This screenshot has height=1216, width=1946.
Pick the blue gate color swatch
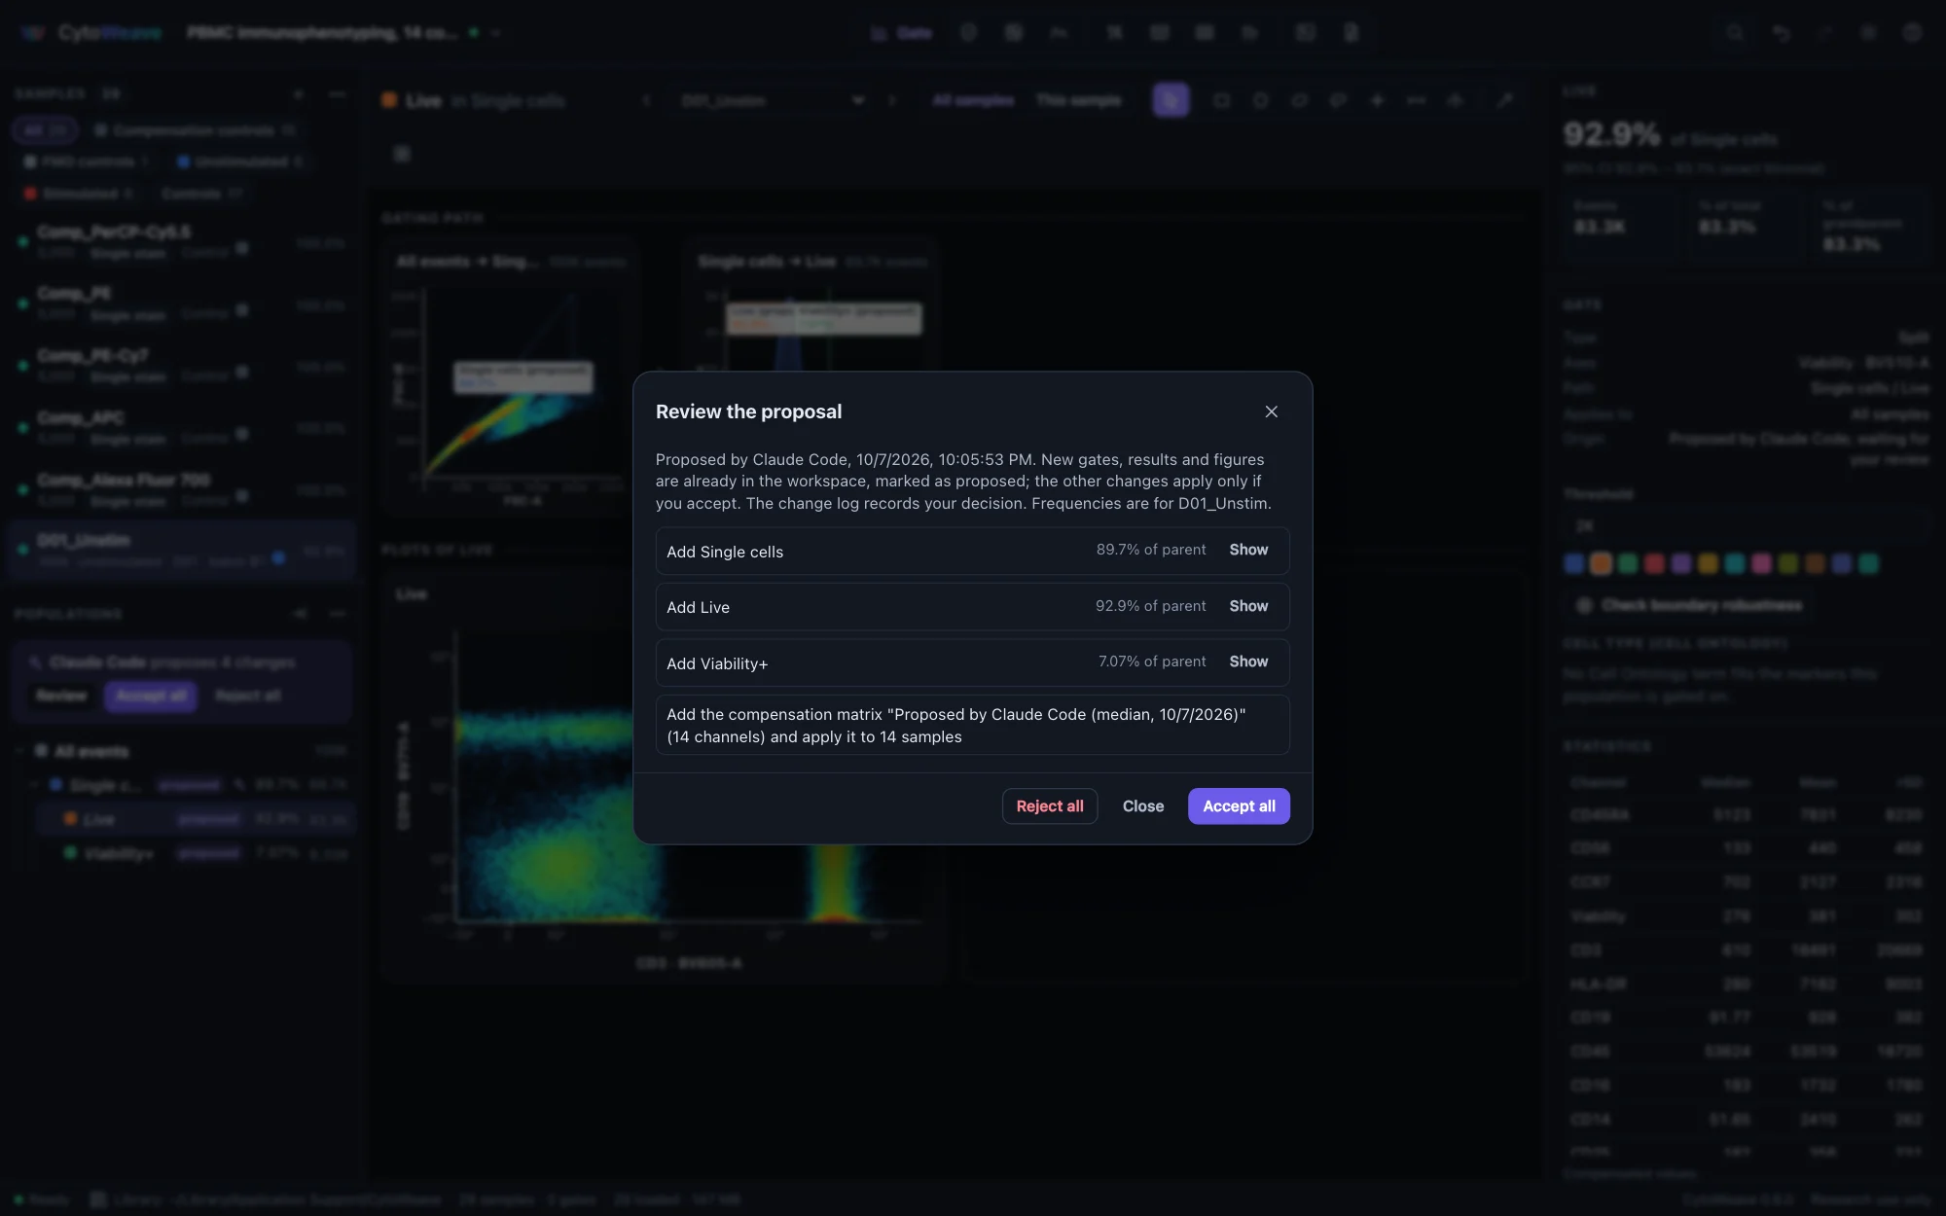(1573, 563)
